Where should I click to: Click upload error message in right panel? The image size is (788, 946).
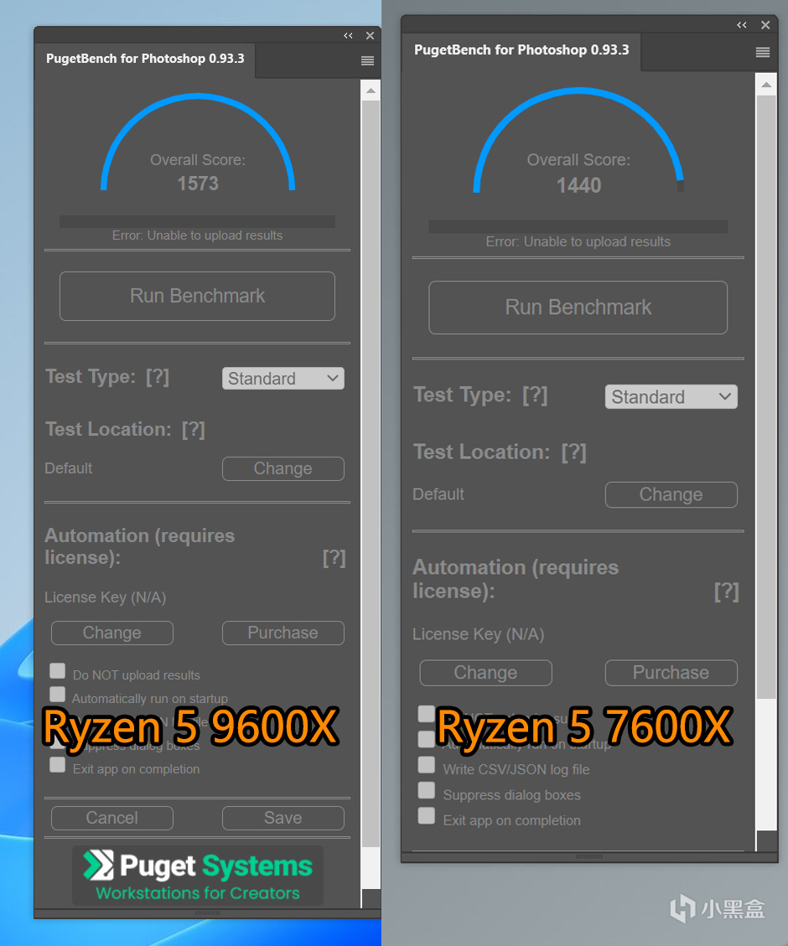pyautogui.click(x=578, y=242)
